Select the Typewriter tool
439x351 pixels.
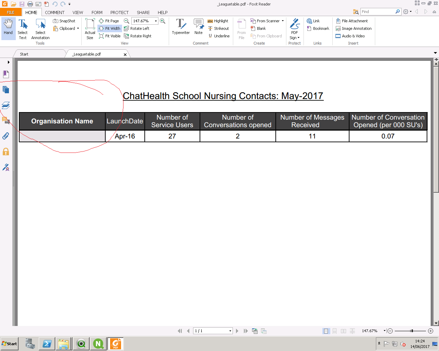[x=181, y=27]
